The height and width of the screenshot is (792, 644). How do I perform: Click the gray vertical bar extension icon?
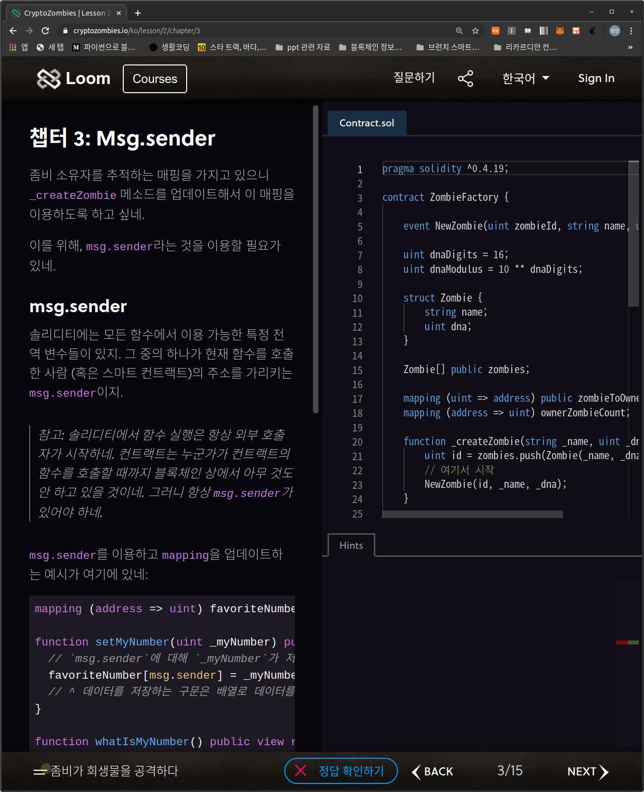point(512,31)
